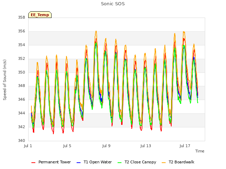Select the T1 Open Water legend entry

[x=94, y=162]
